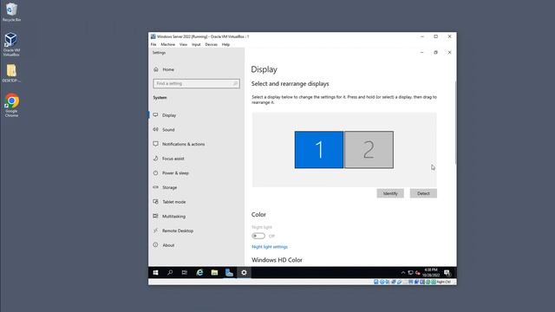Click the Storage drive icon
The width and height of the screenshot is (555, 312).
(155, 187)
